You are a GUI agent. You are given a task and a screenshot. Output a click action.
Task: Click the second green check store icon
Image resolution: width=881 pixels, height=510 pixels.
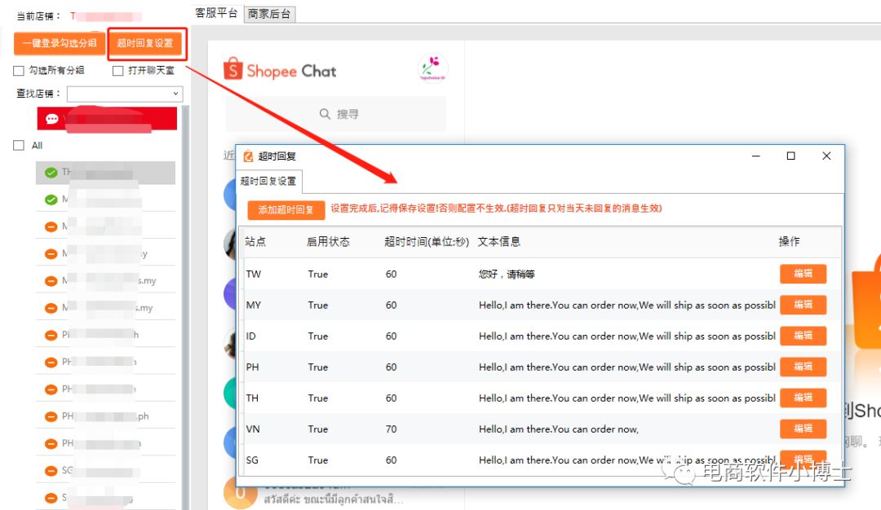(x=51, y=200)
